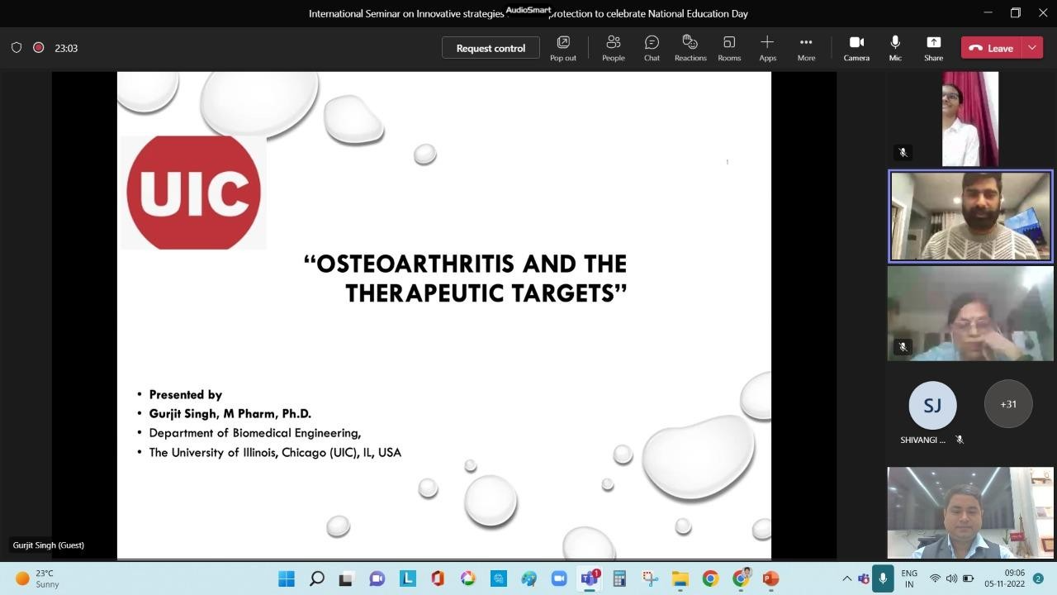The width and height of the screenshot is (1057, 595).
Task: Open the +31 more participants overflow
Action: 1007,404
